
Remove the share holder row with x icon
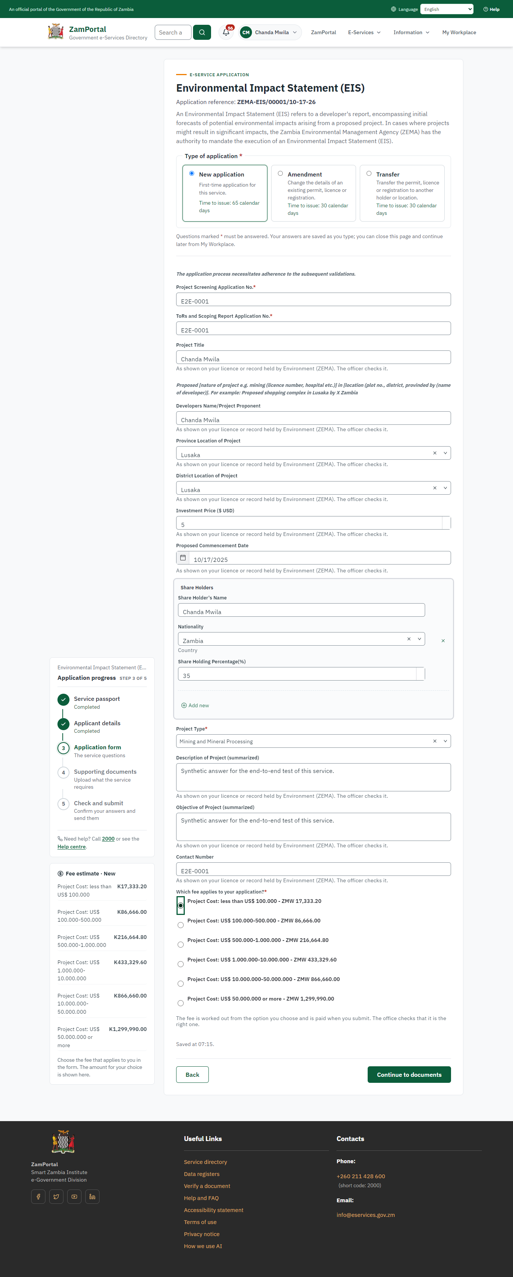coord(443,640)
